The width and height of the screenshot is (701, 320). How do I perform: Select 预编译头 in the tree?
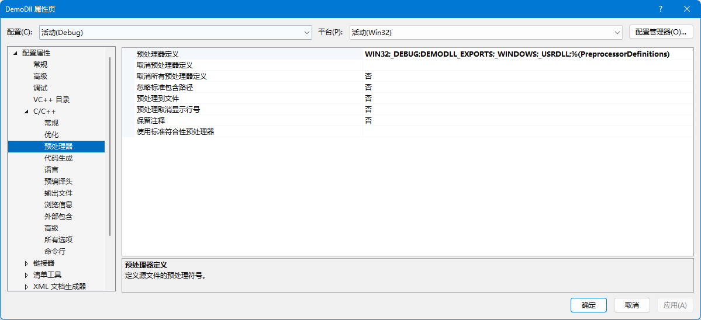tap(58, 182)
